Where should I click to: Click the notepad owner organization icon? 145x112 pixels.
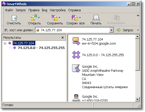point(76,68)
